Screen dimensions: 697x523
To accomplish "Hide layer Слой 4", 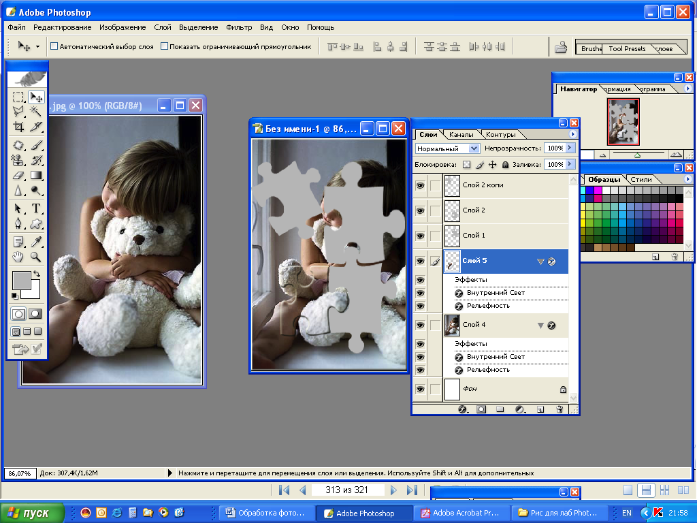I will click(420, 326).
